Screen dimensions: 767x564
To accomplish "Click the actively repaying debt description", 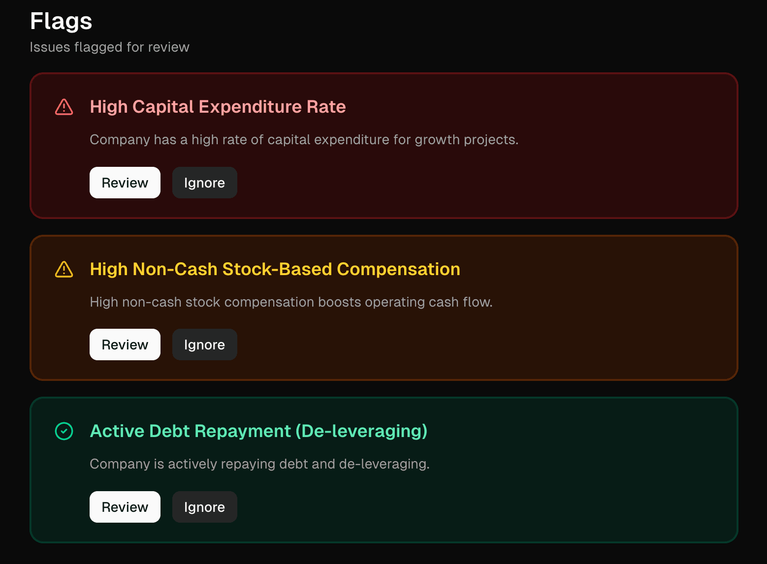I will [259, 464].
